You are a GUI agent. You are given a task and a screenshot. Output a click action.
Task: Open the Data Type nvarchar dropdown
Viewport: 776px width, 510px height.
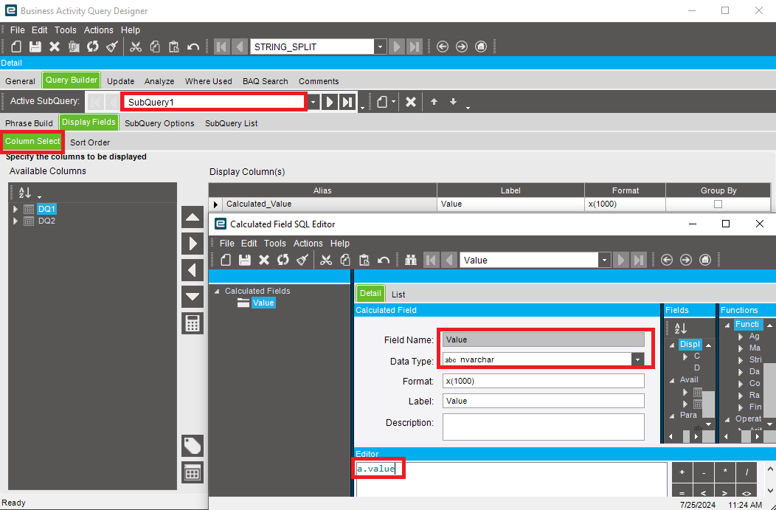pyautogui.click(x=637, y=360)
